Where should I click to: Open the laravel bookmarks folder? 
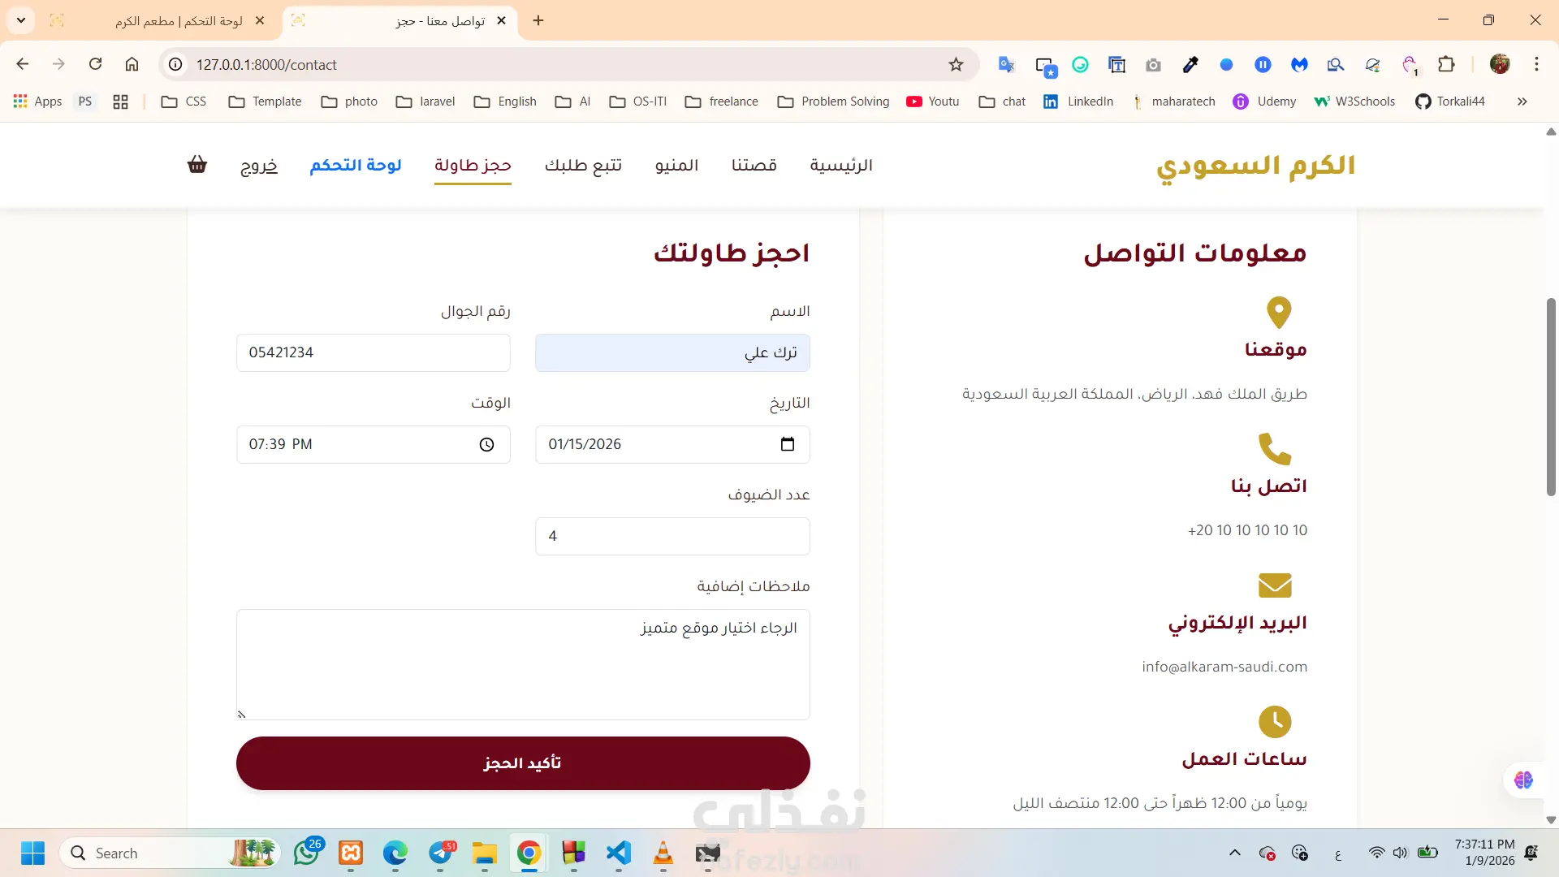pyautogui.click(x=425, y=102)
